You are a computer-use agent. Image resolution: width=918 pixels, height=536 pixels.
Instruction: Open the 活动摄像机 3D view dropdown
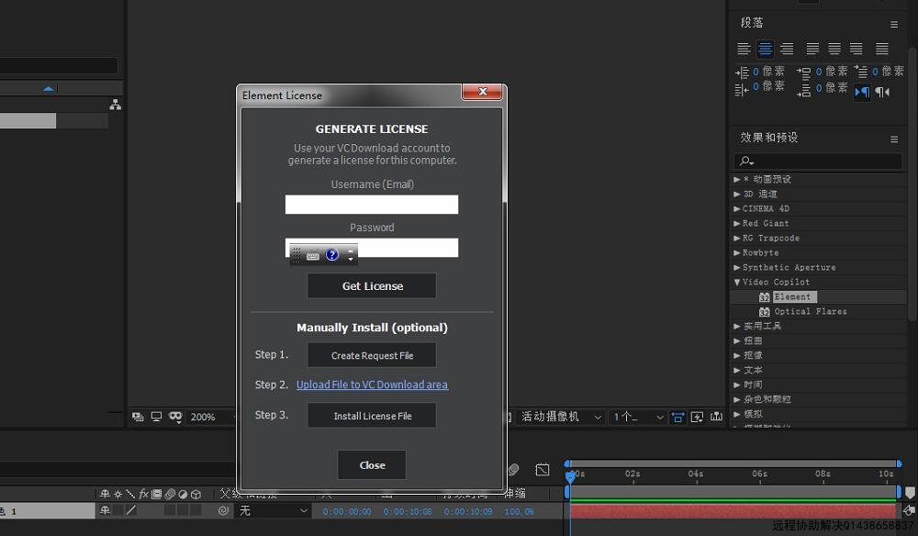[560, 417]
